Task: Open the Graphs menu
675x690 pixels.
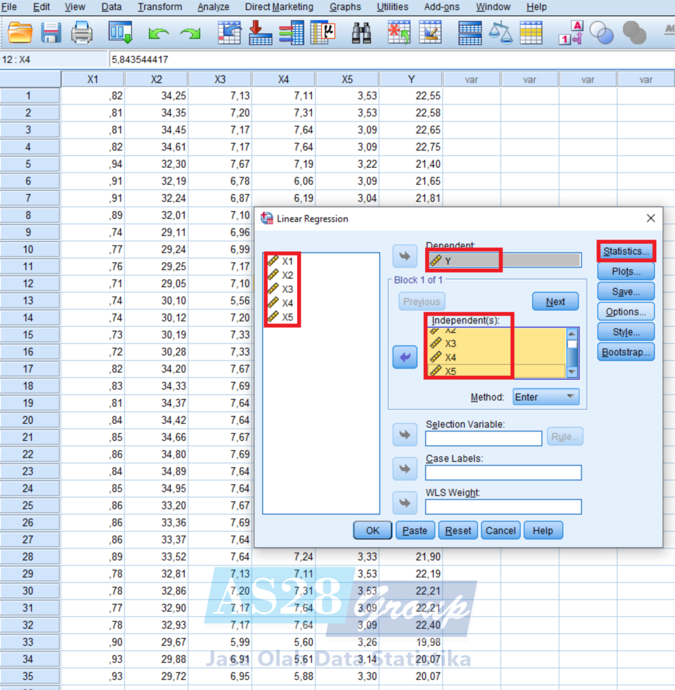Action: point(345,7)
